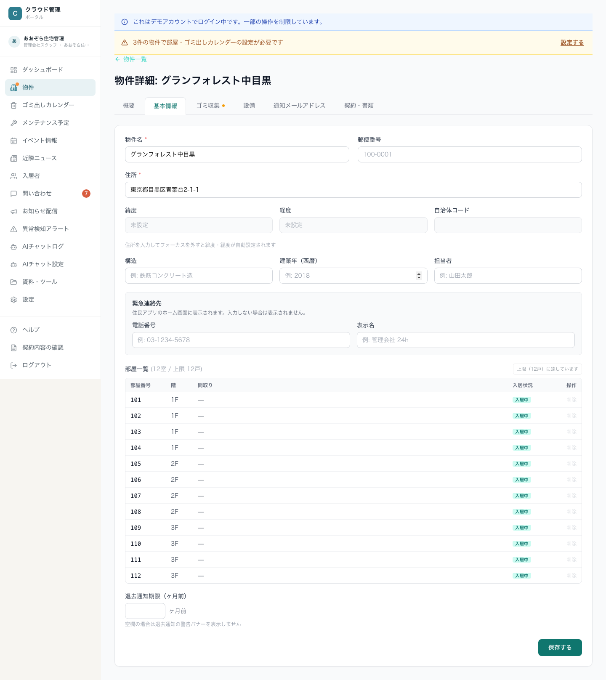The image size is (606, 680).
Task: Open お知らせ配信 megaphone icon
Action: [x=14, y=211]
